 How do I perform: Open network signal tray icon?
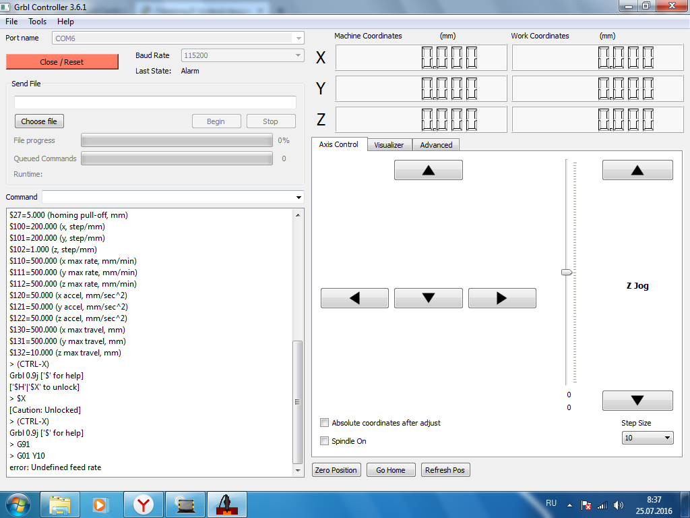click(x=602, y=506)
